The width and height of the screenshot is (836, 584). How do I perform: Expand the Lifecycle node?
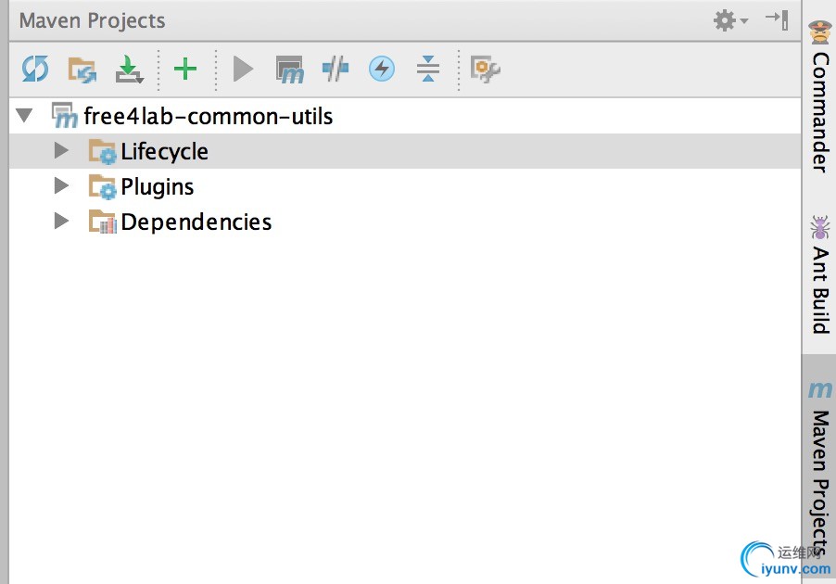(x=61, y=151)
